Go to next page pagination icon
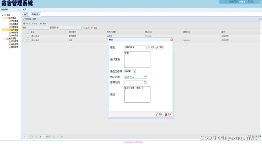 (54, 137)
